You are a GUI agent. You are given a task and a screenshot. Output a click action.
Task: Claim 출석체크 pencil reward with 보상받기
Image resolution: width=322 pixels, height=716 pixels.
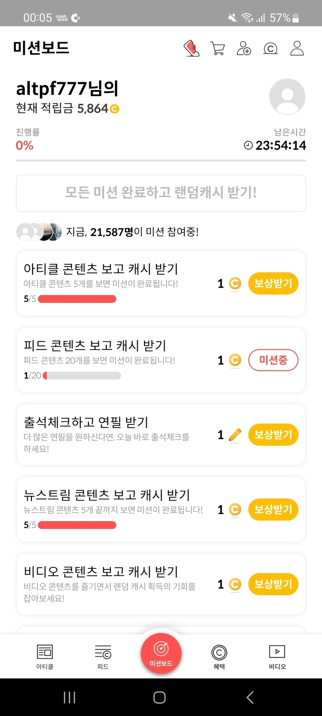point(273,434)
